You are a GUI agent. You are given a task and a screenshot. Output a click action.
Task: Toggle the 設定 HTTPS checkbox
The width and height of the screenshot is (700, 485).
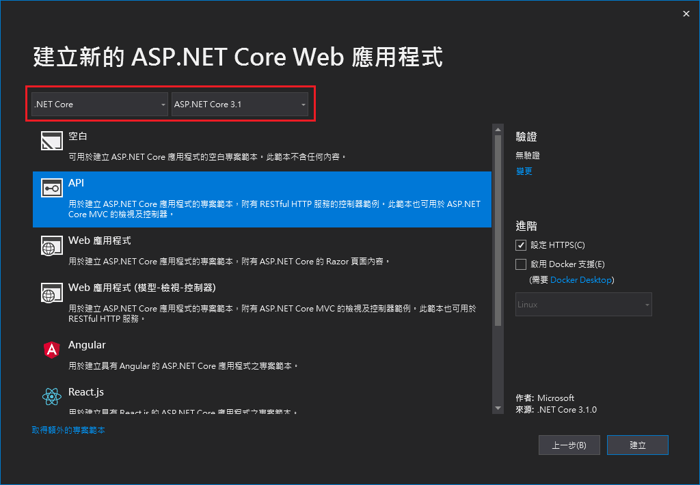tap(520, 245)
